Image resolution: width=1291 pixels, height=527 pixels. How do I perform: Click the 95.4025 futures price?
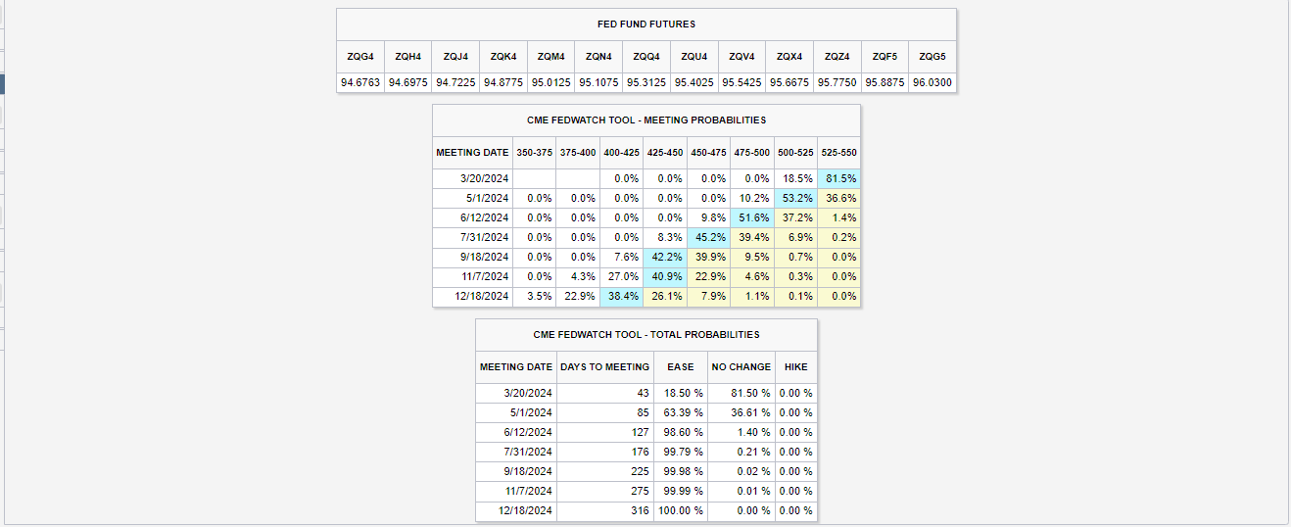pyautogui.click(x=694, y=82)
